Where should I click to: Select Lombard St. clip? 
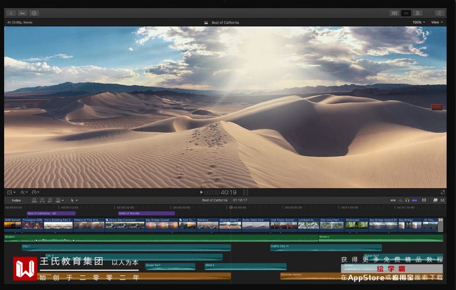pos(308,224)
